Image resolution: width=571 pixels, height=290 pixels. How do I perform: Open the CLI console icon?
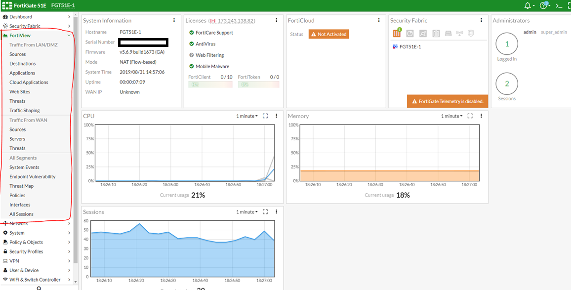point(559,5)
